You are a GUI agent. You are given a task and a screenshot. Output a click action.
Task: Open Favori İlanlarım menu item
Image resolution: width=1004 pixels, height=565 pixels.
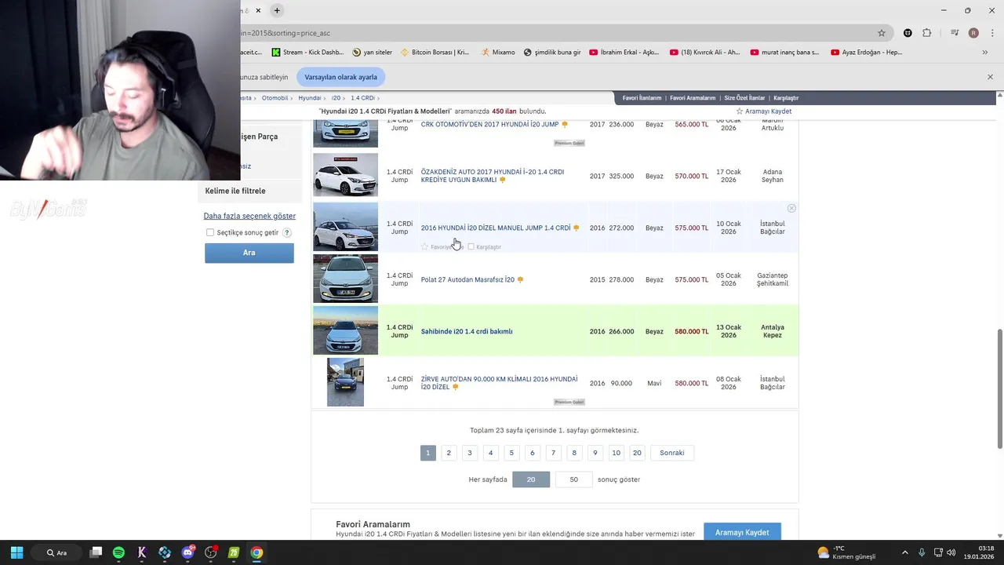tap(642, 98)
